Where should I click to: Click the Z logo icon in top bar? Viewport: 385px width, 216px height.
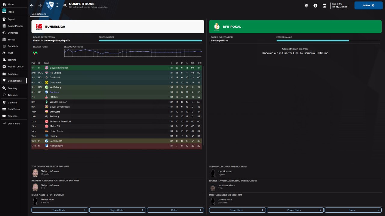pos(324,5)
